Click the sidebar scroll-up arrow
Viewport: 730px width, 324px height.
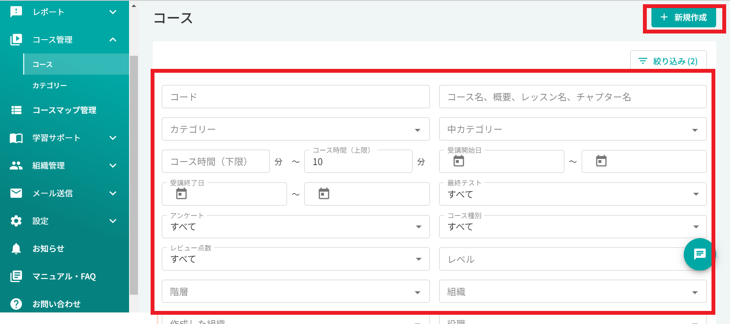(134, 6)
